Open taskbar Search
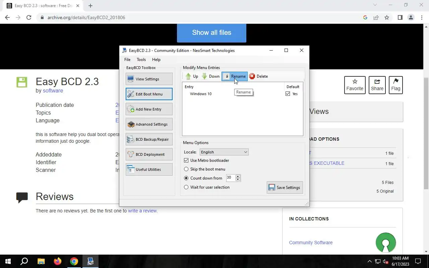429x268 pixels. click(24, 261)
